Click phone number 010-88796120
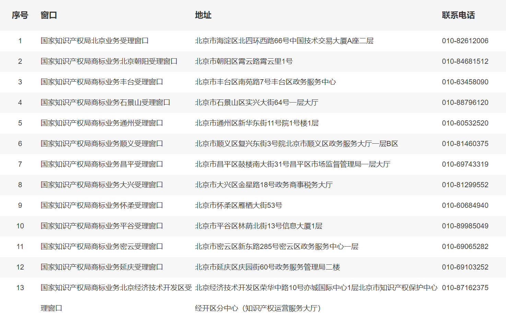This screenshot has height=322, width=506. 465,103
